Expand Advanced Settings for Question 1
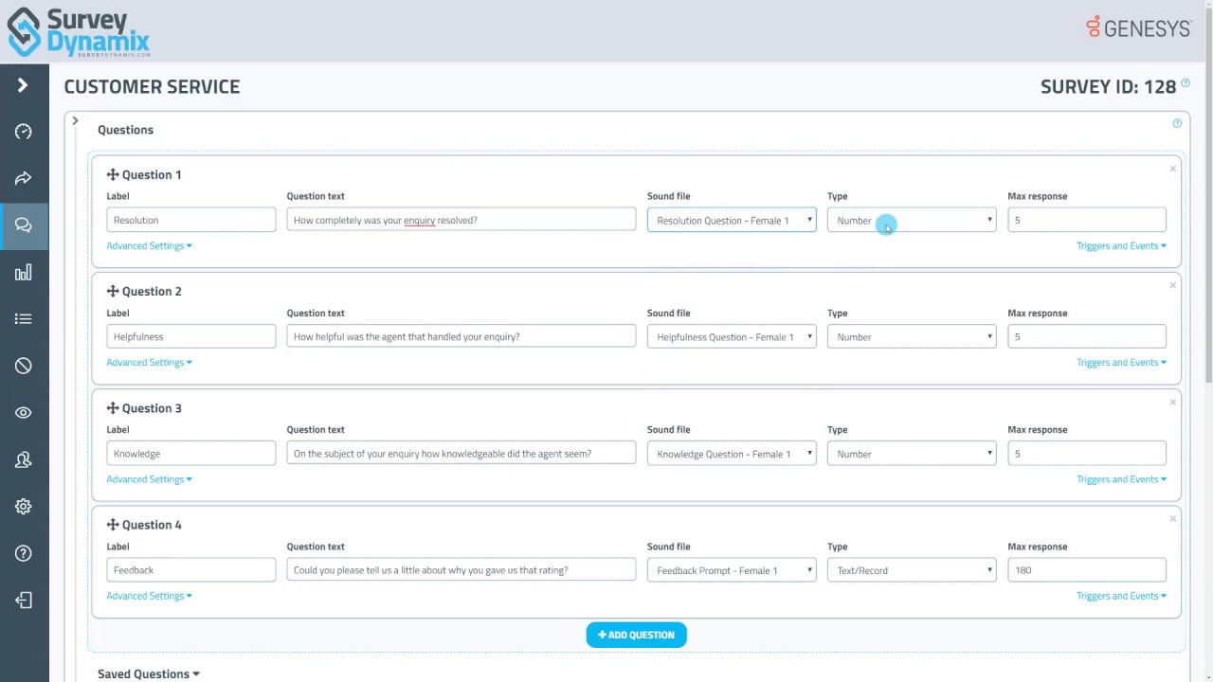Viewport: 1213px width, 682px height. click(149, 245)
